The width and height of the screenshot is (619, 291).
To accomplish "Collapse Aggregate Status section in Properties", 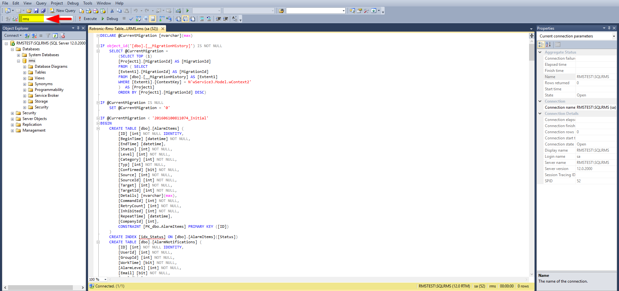I will 540,52.
